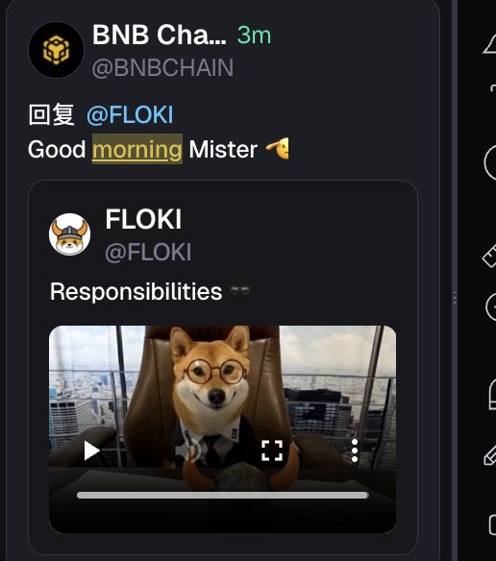
Task: Click the shiba in glasses video thumbnail
Action: 222,429
